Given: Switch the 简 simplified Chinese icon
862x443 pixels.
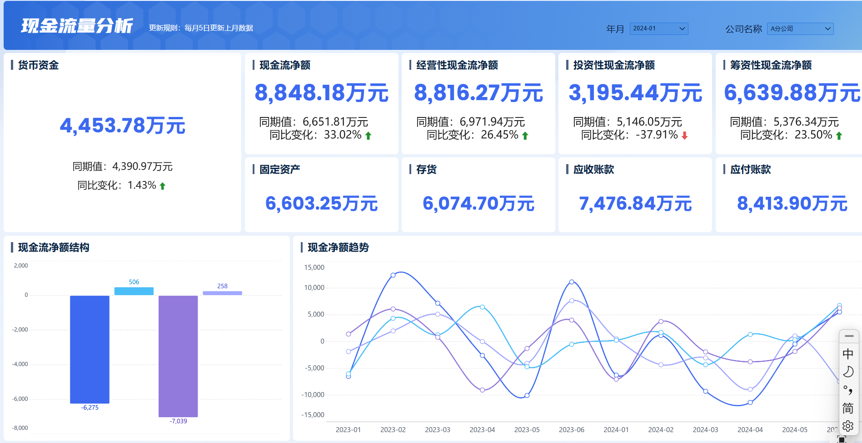Looking at the screenshot, I should 848,408.
